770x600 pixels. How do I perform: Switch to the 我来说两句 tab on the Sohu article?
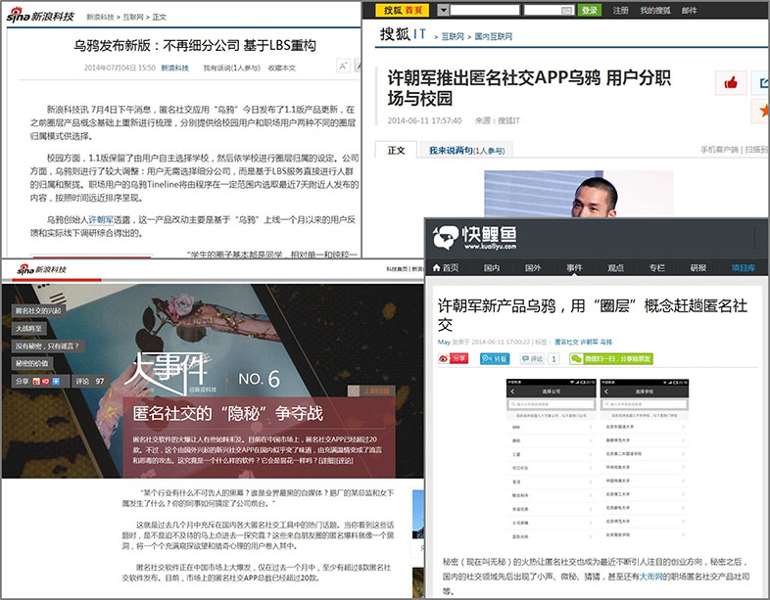[x=466, y=150]
